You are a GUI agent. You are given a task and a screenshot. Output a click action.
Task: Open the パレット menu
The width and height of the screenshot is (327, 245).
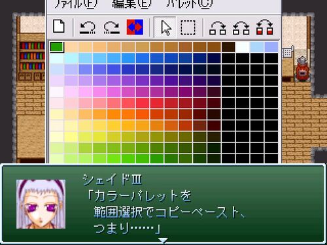190,4
